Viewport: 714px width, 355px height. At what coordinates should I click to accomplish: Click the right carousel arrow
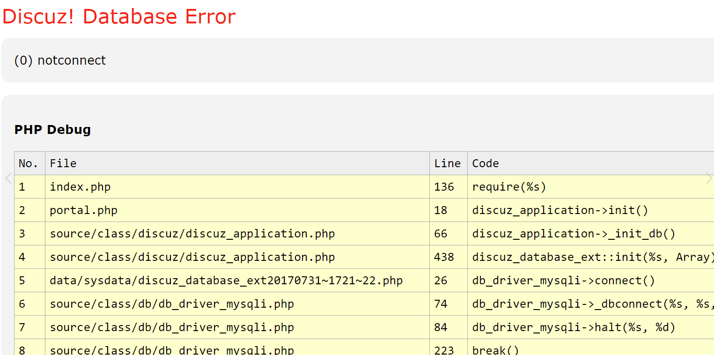709,178
